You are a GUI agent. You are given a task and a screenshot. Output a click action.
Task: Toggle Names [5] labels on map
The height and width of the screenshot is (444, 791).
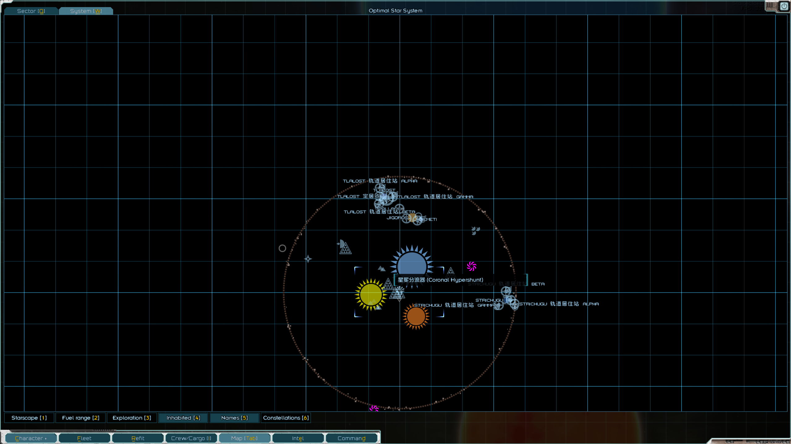click(x=234, y=417)
